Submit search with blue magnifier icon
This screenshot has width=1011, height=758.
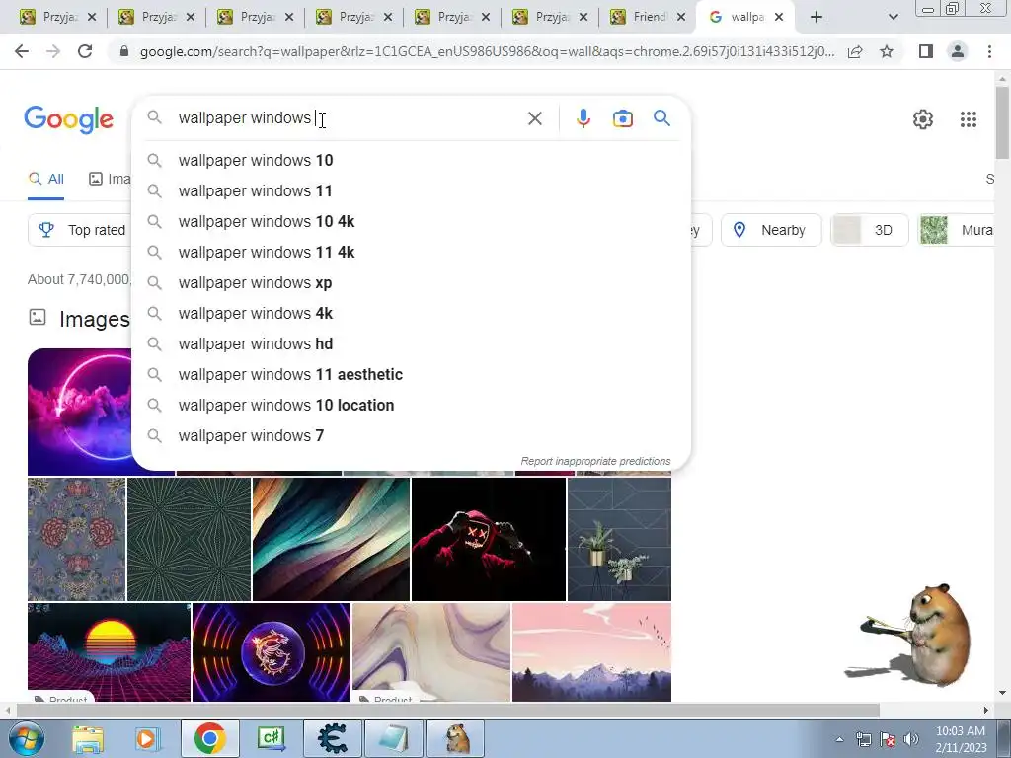click(661, 118)
